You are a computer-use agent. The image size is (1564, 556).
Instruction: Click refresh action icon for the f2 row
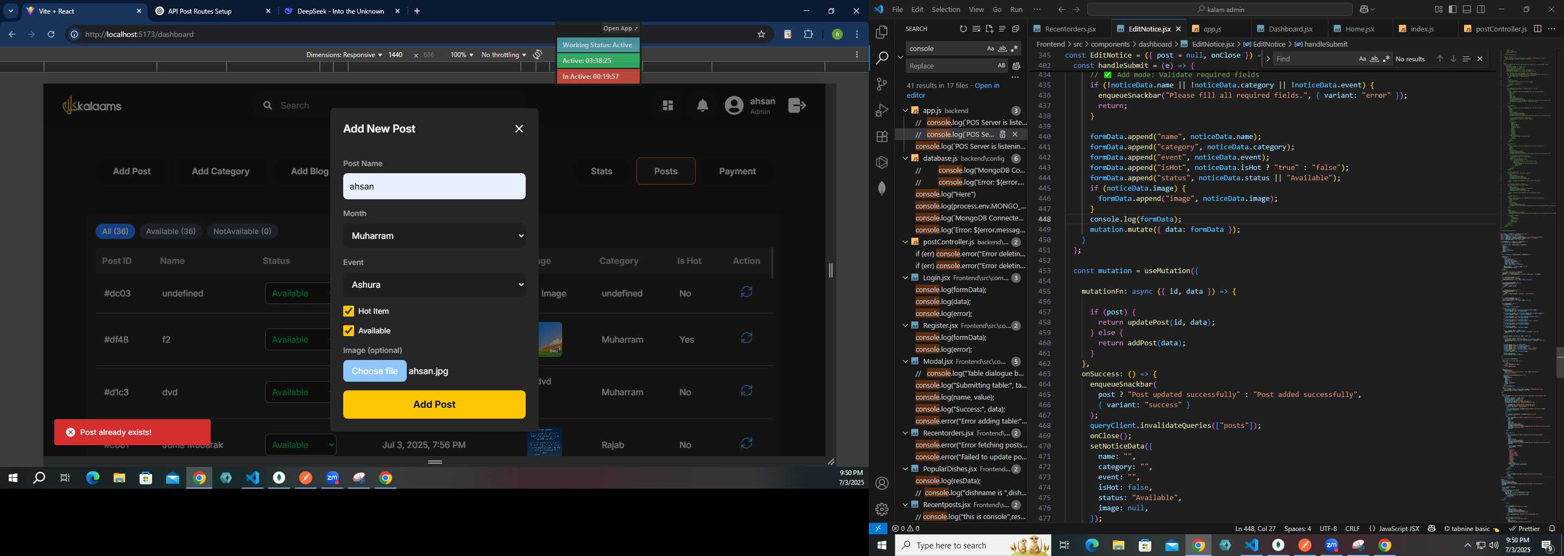point(747,338)
